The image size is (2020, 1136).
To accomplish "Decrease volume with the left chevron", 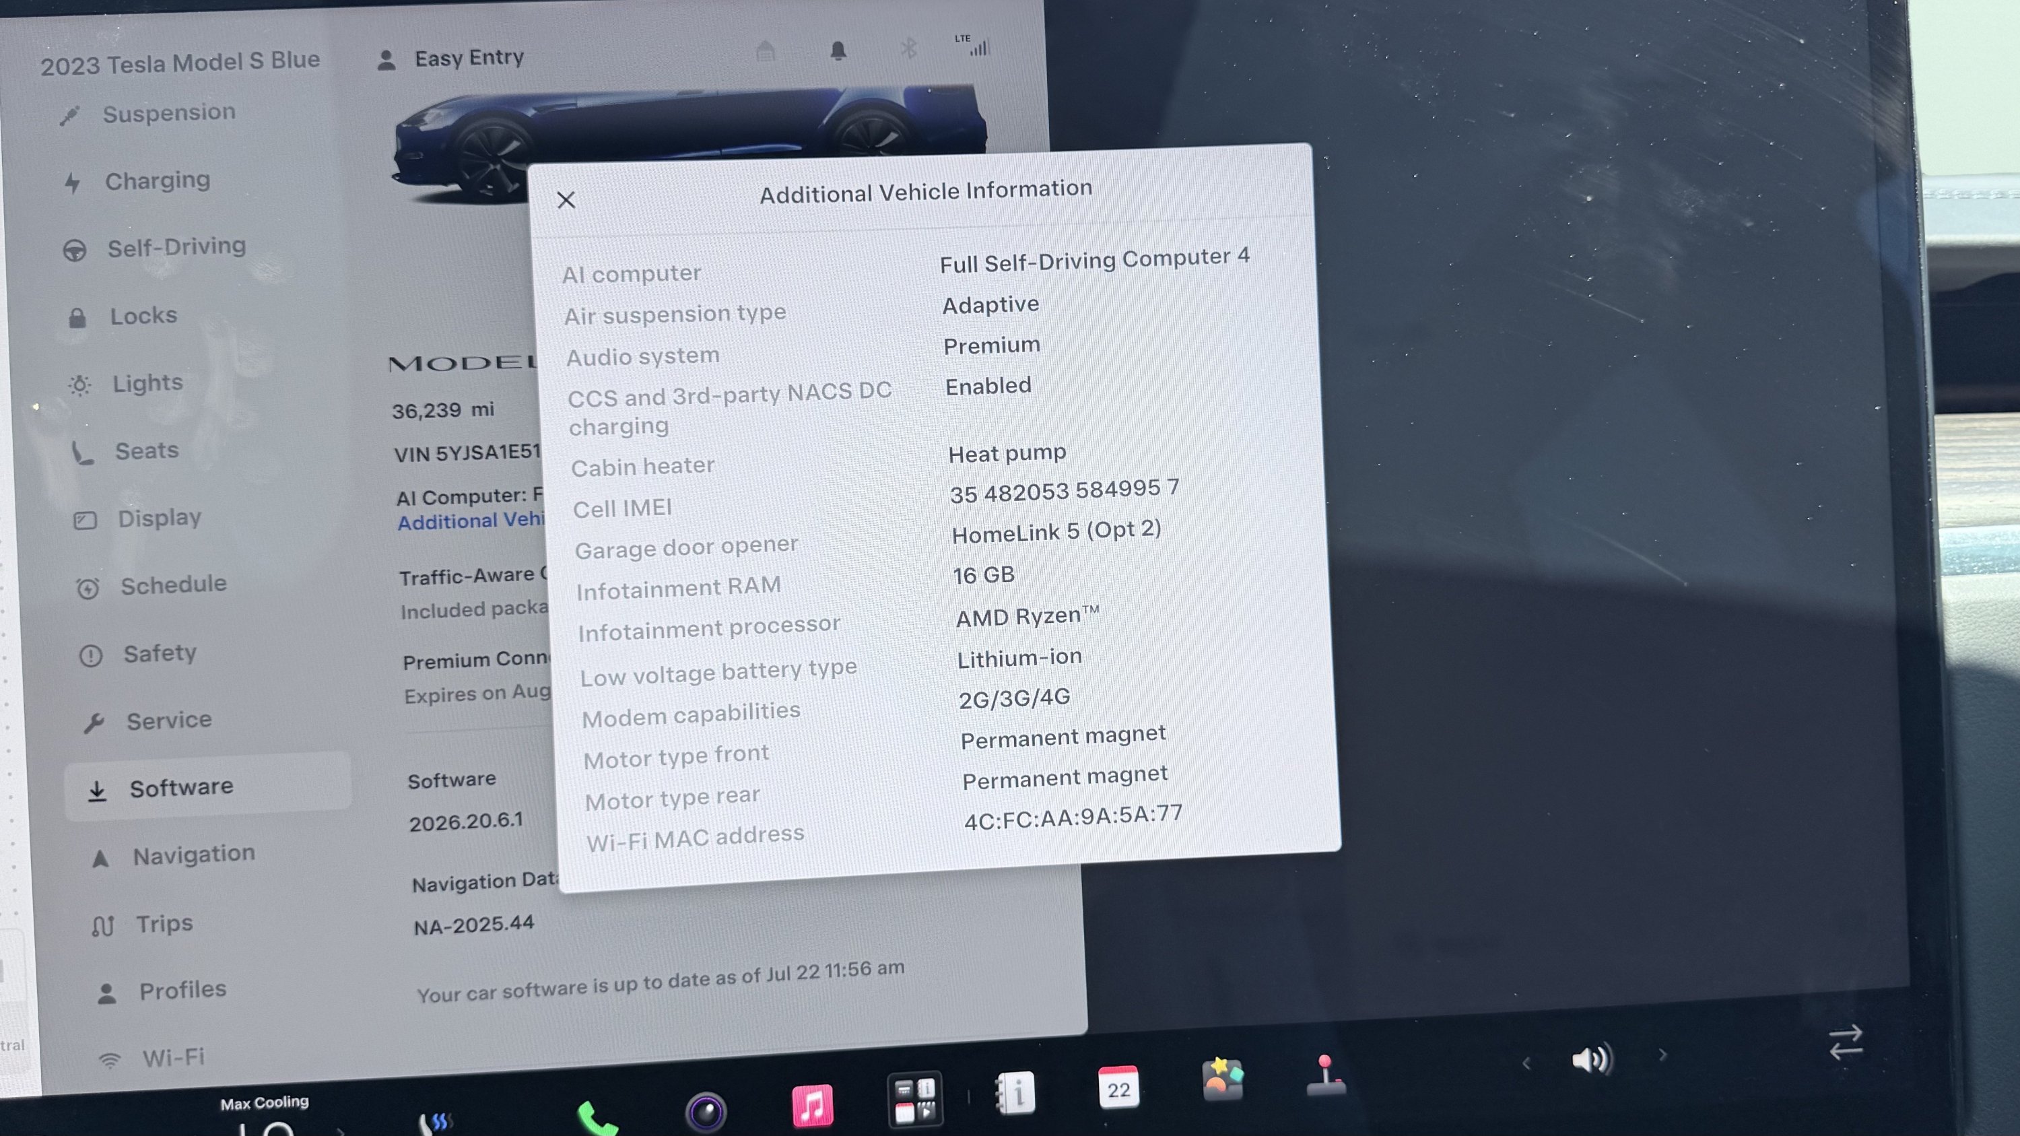I will point(1526,1064).
